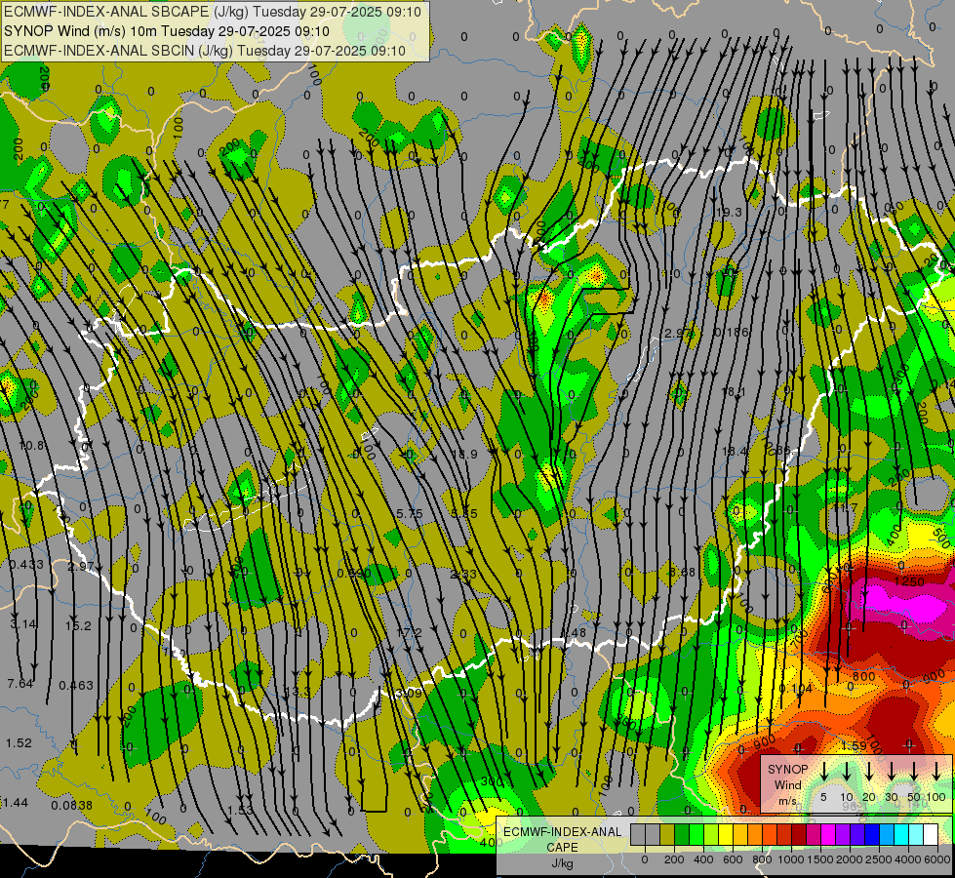Click the station value '3.09' on map
The height and width of the screenshot is (878, 955).
coord(409,694)
